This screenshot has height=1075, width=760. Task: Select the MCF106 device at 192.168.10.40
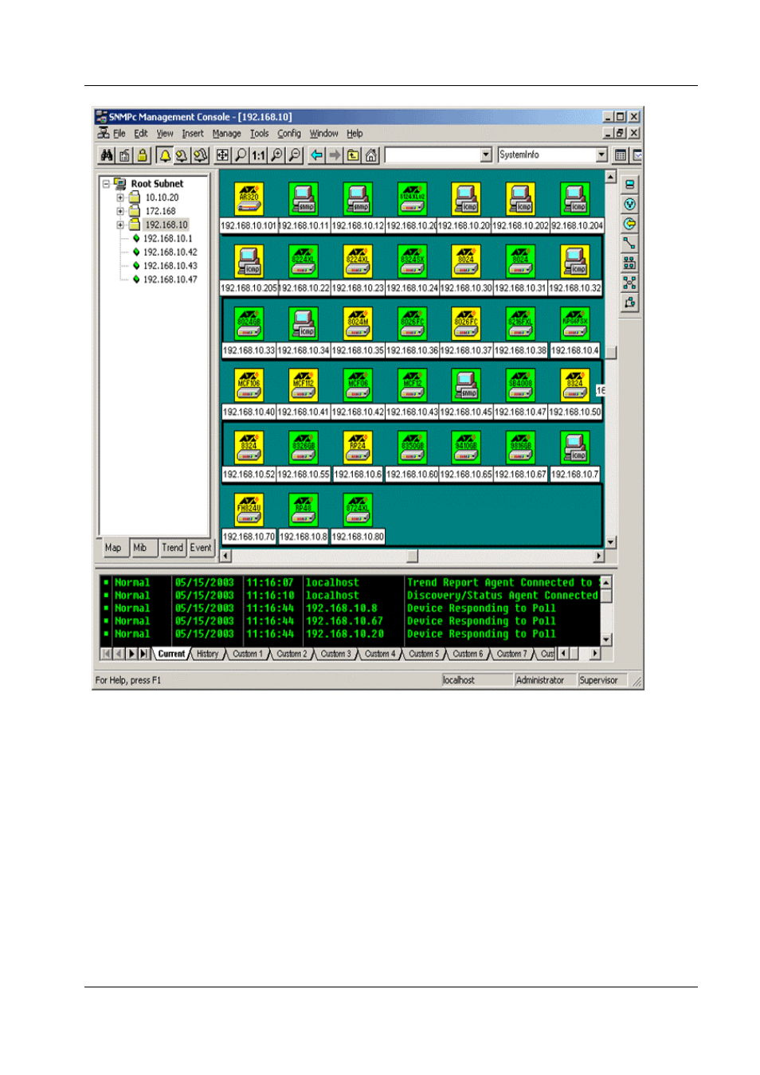[x=249, y=385]
